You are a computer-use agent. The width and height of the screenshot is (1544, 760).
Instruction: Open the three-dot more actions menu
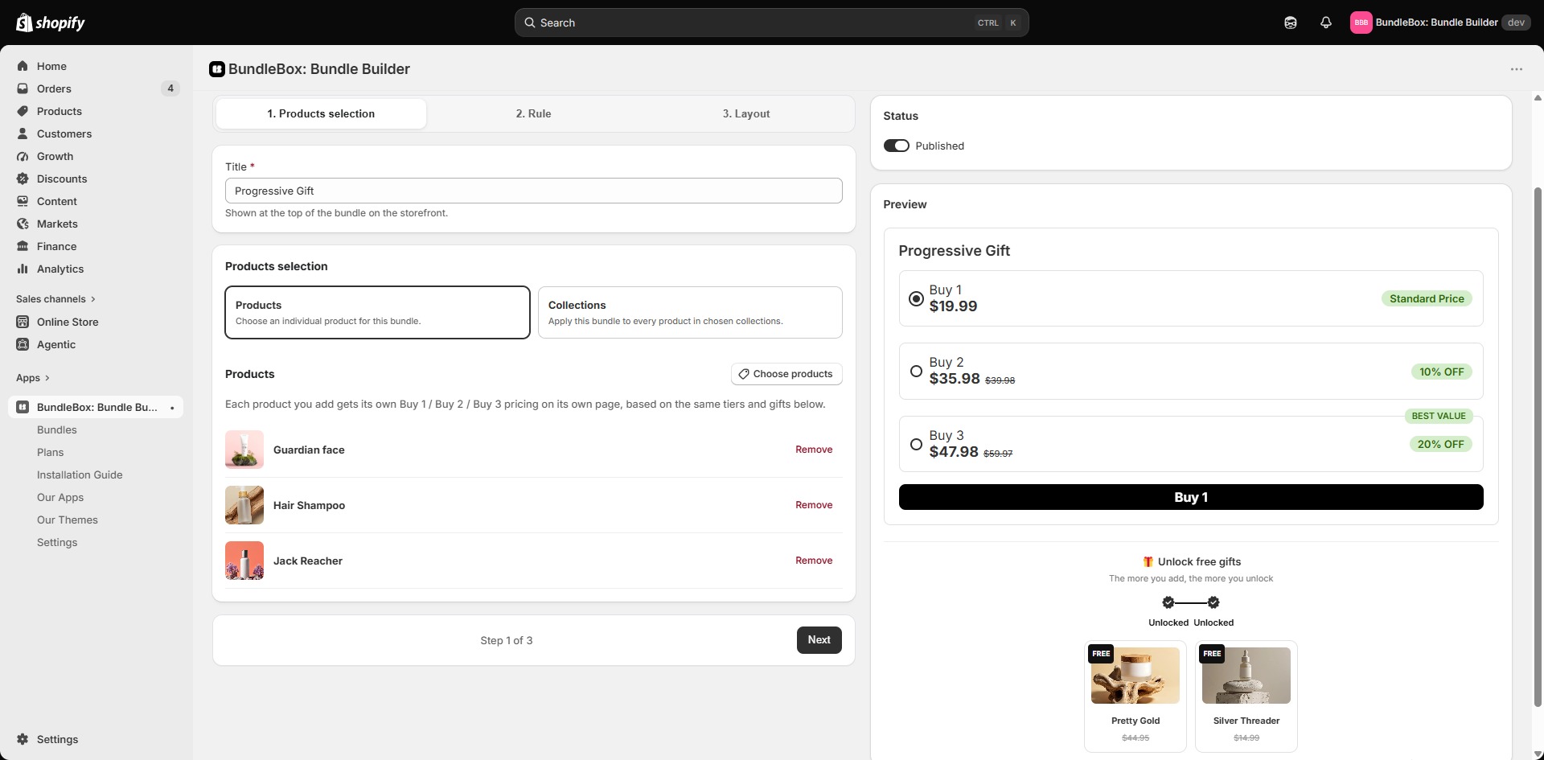coord(1517,69)
